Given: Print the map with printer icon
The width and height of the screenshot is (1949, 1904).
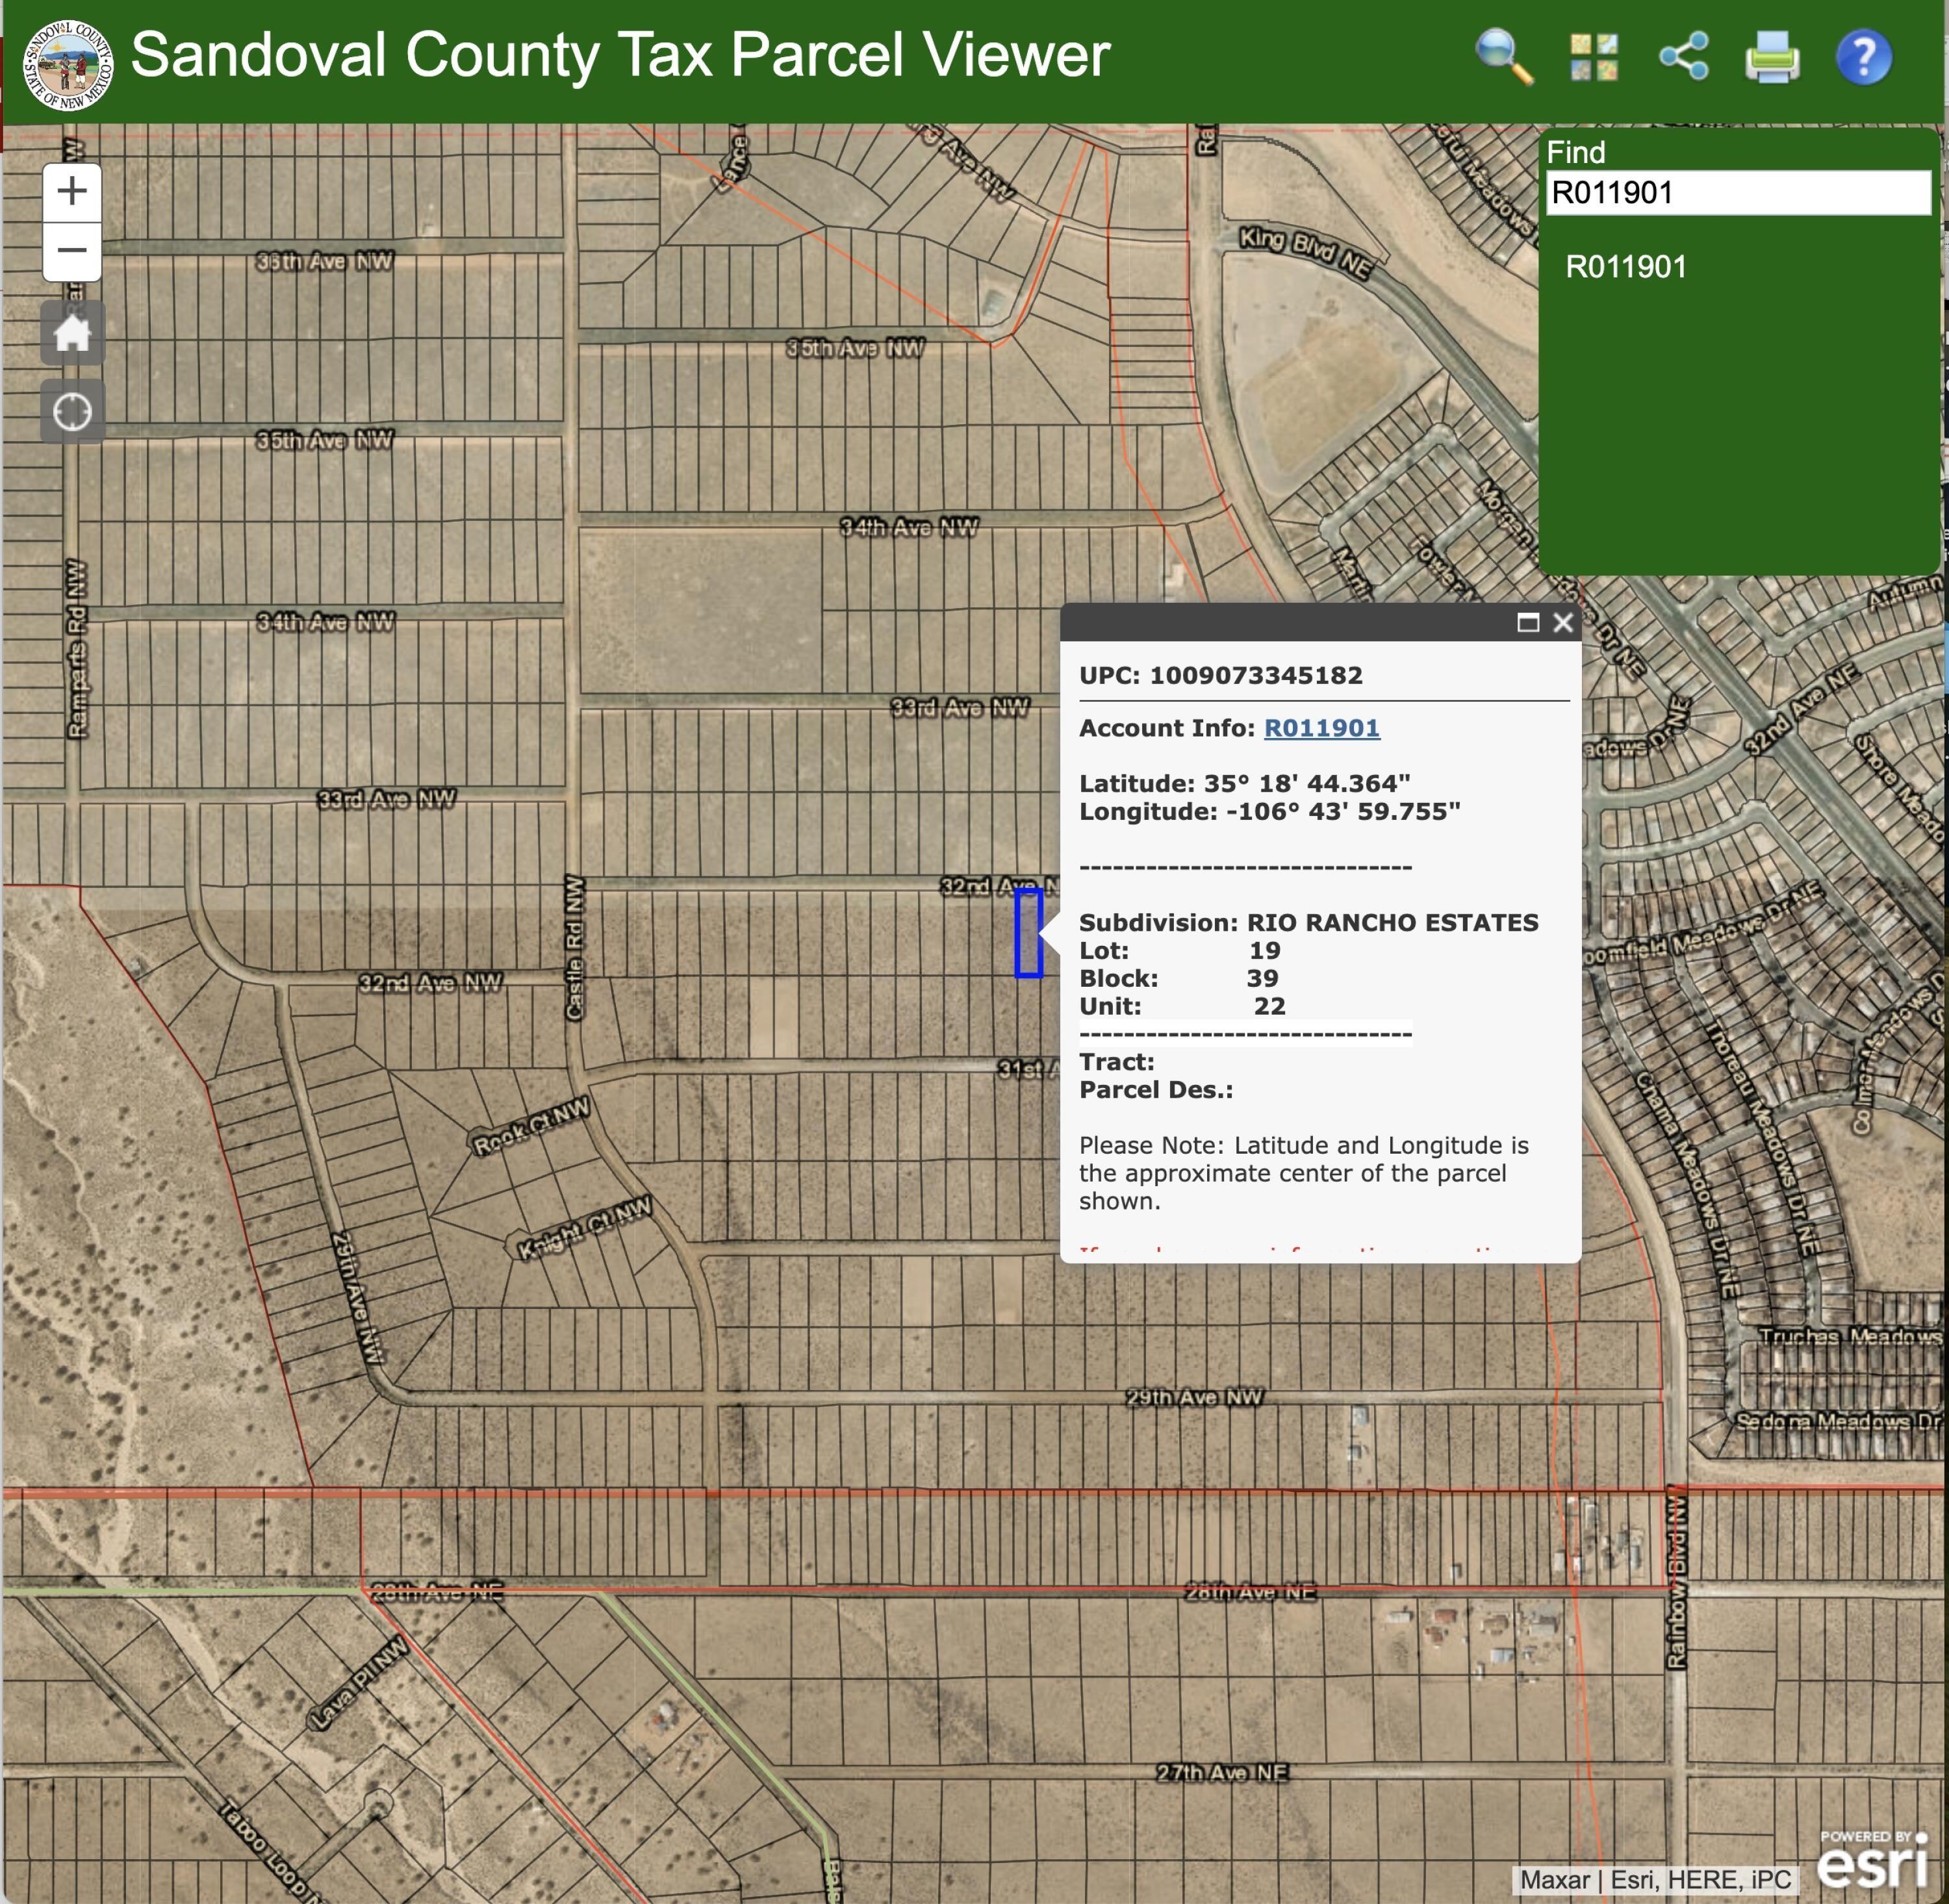Looking at the screenshot, I should (x=1773, y=58).
